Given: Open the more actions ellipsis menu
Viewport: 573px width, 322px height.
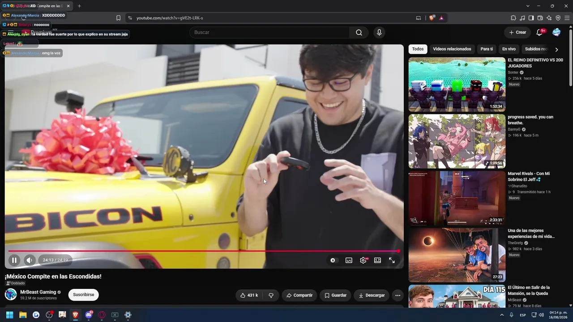Looking at the screenshot, I should 398,295.
